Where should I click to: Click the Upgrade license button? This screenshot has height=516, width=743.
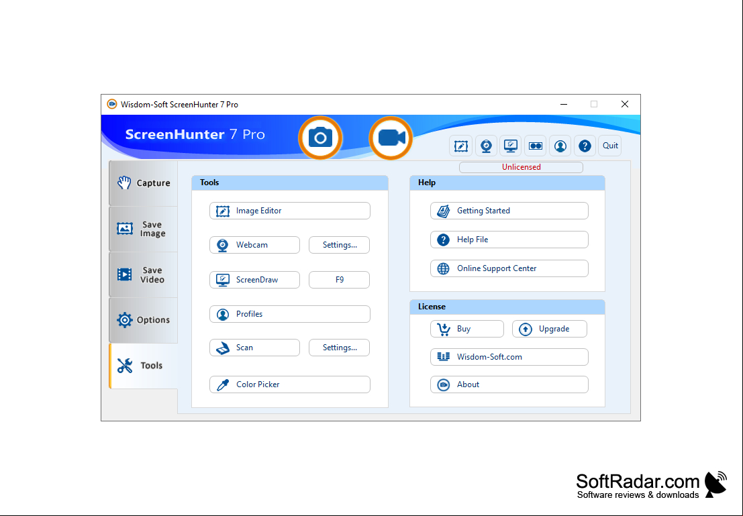(550, 329)
